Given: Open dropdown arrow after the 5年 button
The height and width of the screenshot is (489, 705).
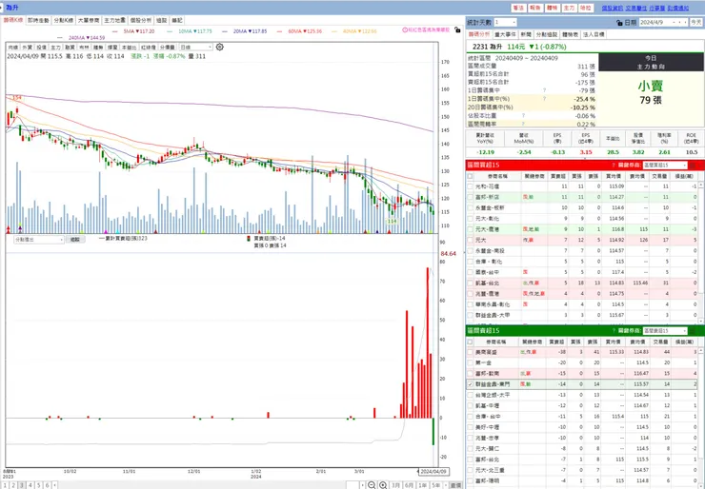Looking at the screenshot, I should tap(445, 485).
